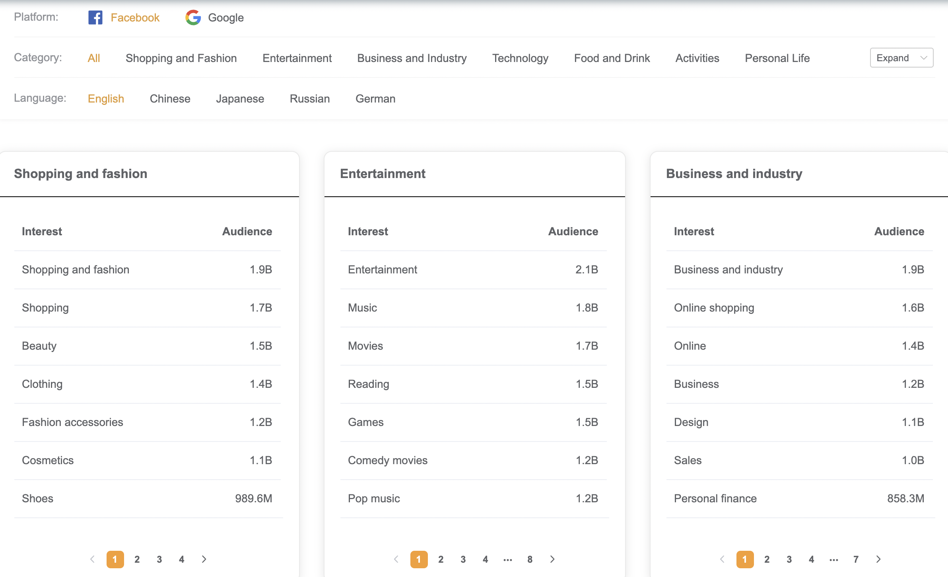Choose Chinese language

point(170,99)
